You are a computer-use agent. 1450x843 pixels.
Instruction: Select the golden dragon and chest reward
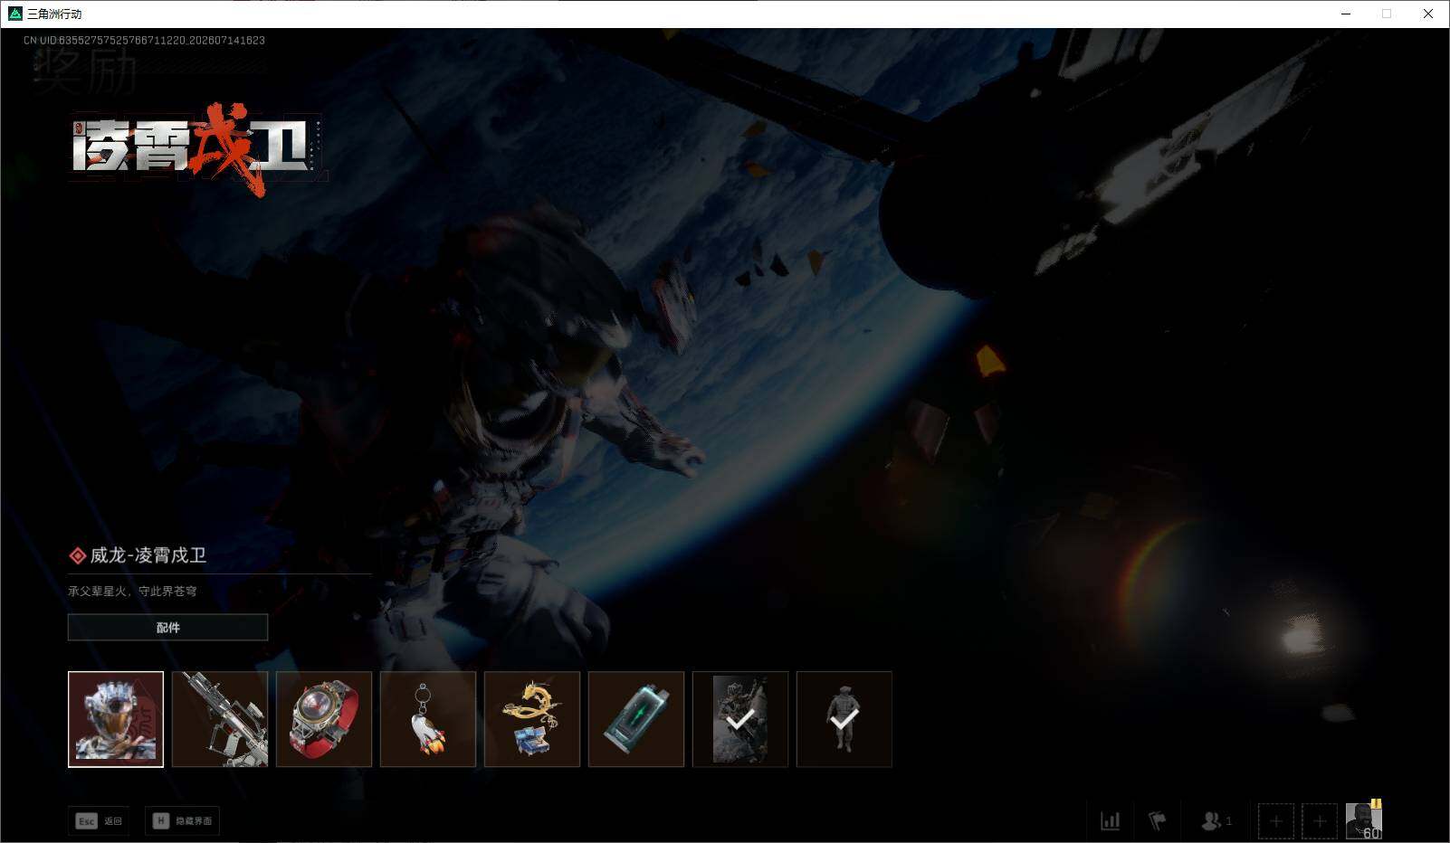pyautogui.click(x=532, y=719)
